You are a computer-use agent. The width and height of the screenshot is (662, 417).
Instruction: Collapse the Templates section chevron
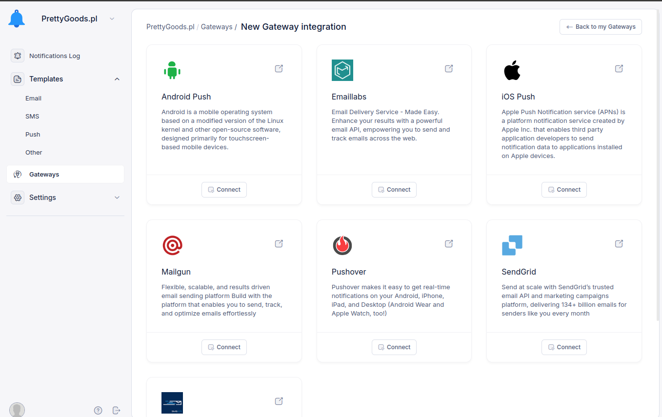pos(117,79)
